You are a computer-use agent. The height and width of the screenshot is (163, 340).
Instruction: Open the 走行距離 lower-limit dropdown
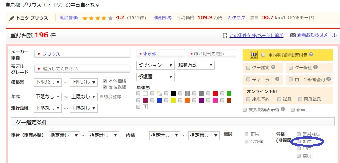(x=48, y=108)
